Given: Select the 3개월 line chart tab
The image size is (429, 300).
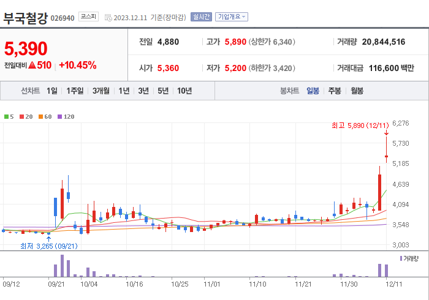Looking at the screenshot, I should pyautogui.click(x=101, y=91).
